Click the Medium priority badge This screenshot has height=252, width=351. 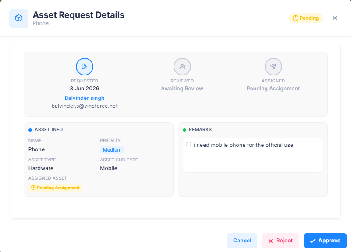coord(112,150)
